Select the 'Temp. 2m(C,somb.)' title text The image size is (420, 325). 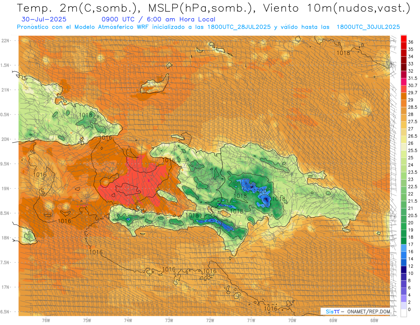tap(77, 8)
